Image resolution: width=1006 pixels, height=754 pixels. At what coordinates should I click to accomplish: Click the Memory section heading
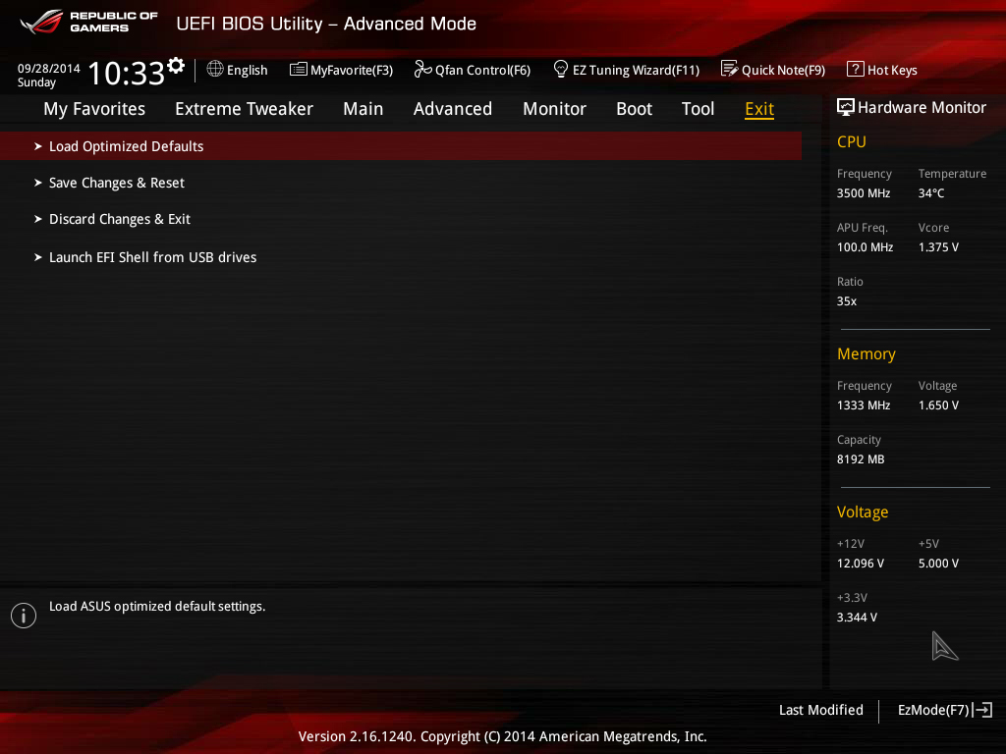point(866,353)
